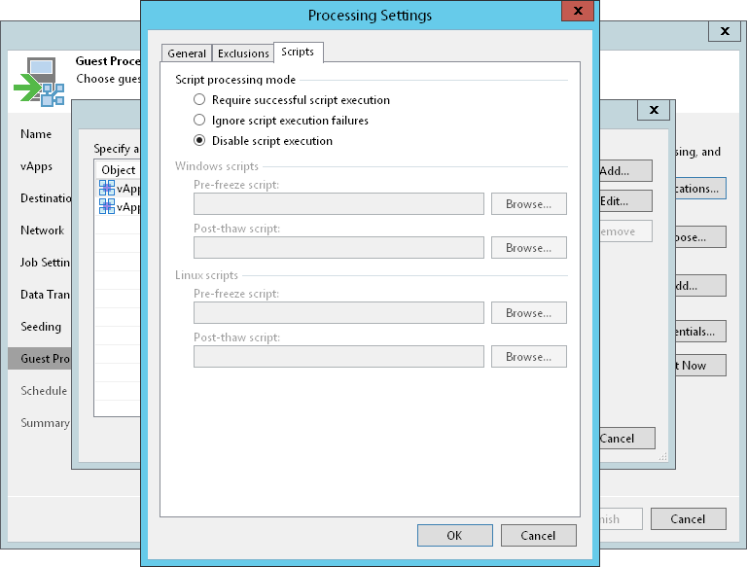Open the Job Settings step in sidebar
The image size is (747, 567).
(46, 263)
